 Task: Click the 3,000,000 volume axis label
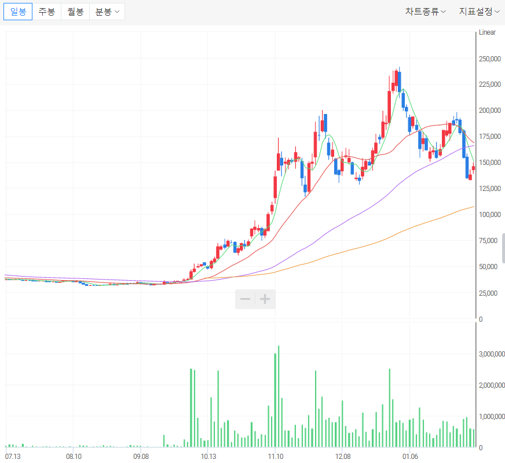(492, 354)
